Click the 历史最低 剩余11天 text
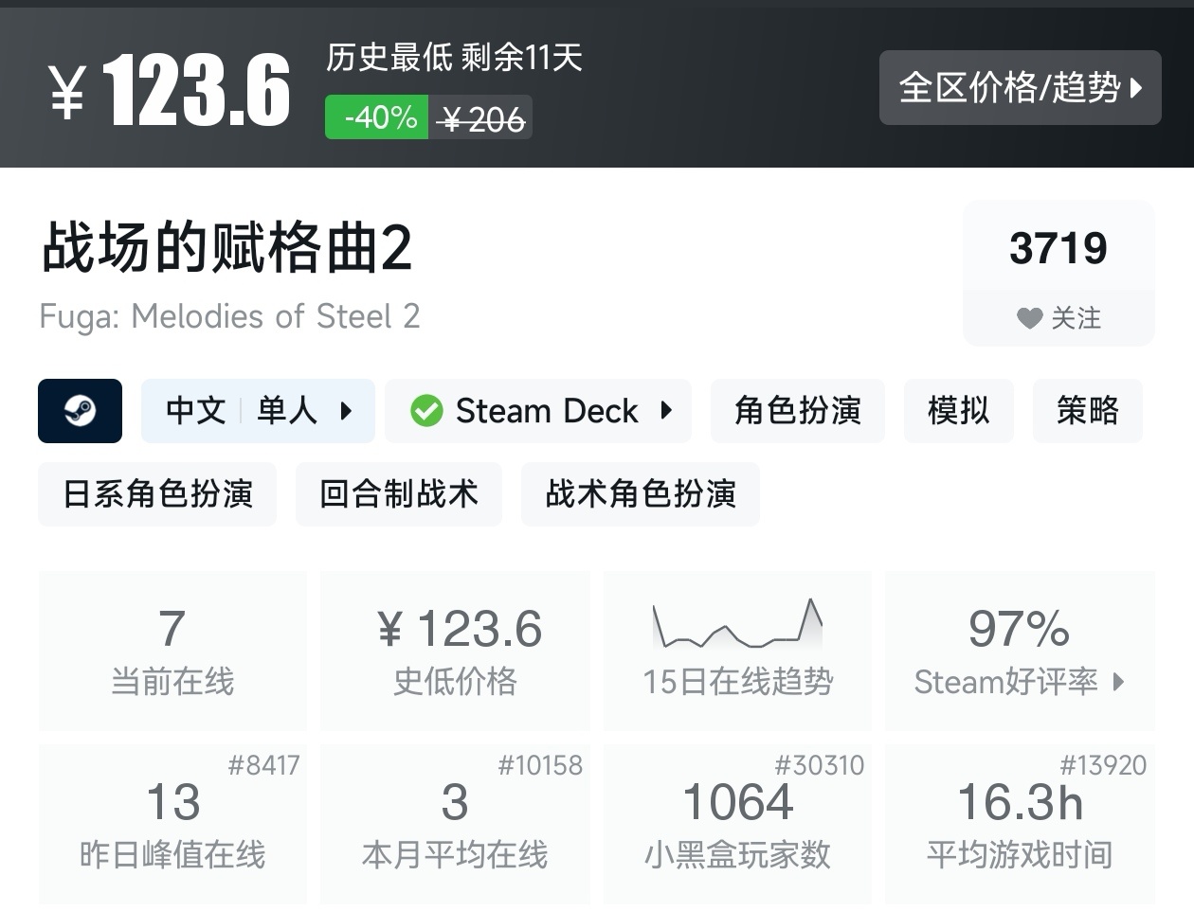Screen dimensions: 1194x911 (454, 58)
